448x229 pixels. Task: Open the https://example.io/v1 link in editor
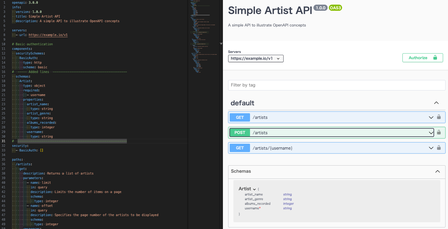[x=48, y=35]
